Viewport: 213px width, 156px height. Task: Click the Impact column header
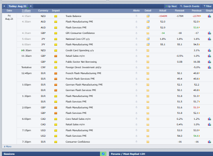(56, 11)
